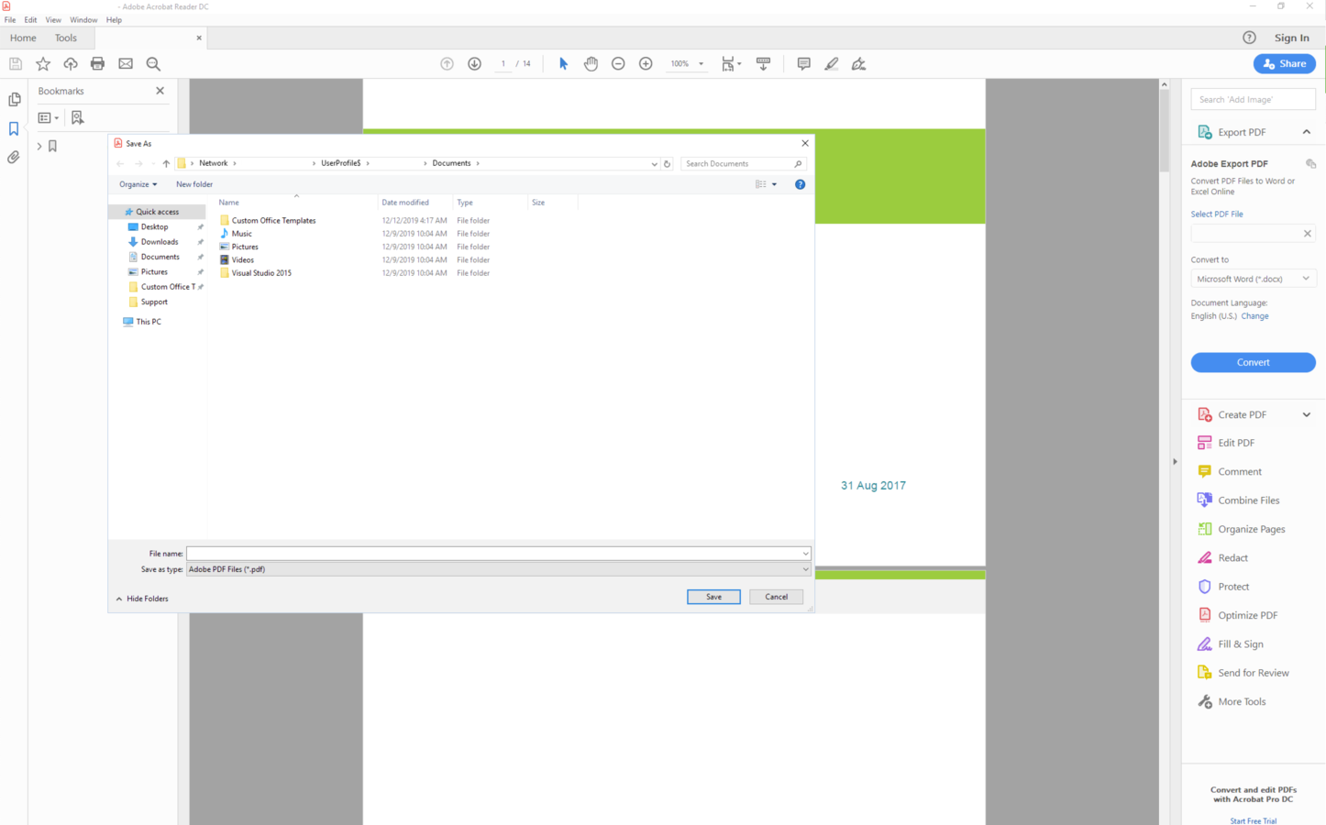The height and width of the screenshot is (825, 1326).
Task: Click the Sign document pen icon
Action: [858, 63]
